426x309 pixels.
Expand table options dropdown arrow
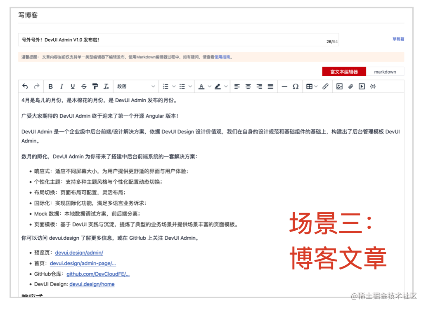316,87
